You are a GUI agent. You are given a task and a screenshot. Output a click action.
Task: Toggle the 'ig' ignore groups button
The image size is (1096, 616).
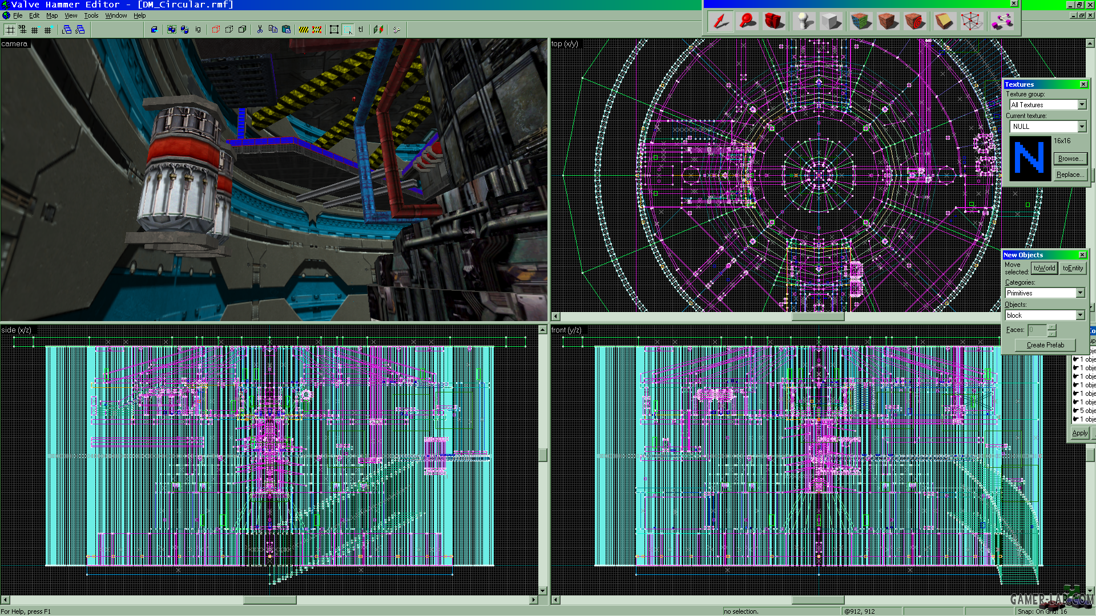click(x=198, y=30)
